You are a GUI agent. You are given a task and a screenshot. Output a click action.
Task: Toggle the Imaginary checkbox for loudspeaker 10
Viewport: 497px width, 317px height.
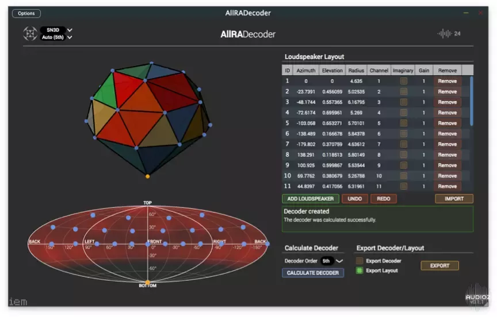pyautogui.click(x=403, y=176)
